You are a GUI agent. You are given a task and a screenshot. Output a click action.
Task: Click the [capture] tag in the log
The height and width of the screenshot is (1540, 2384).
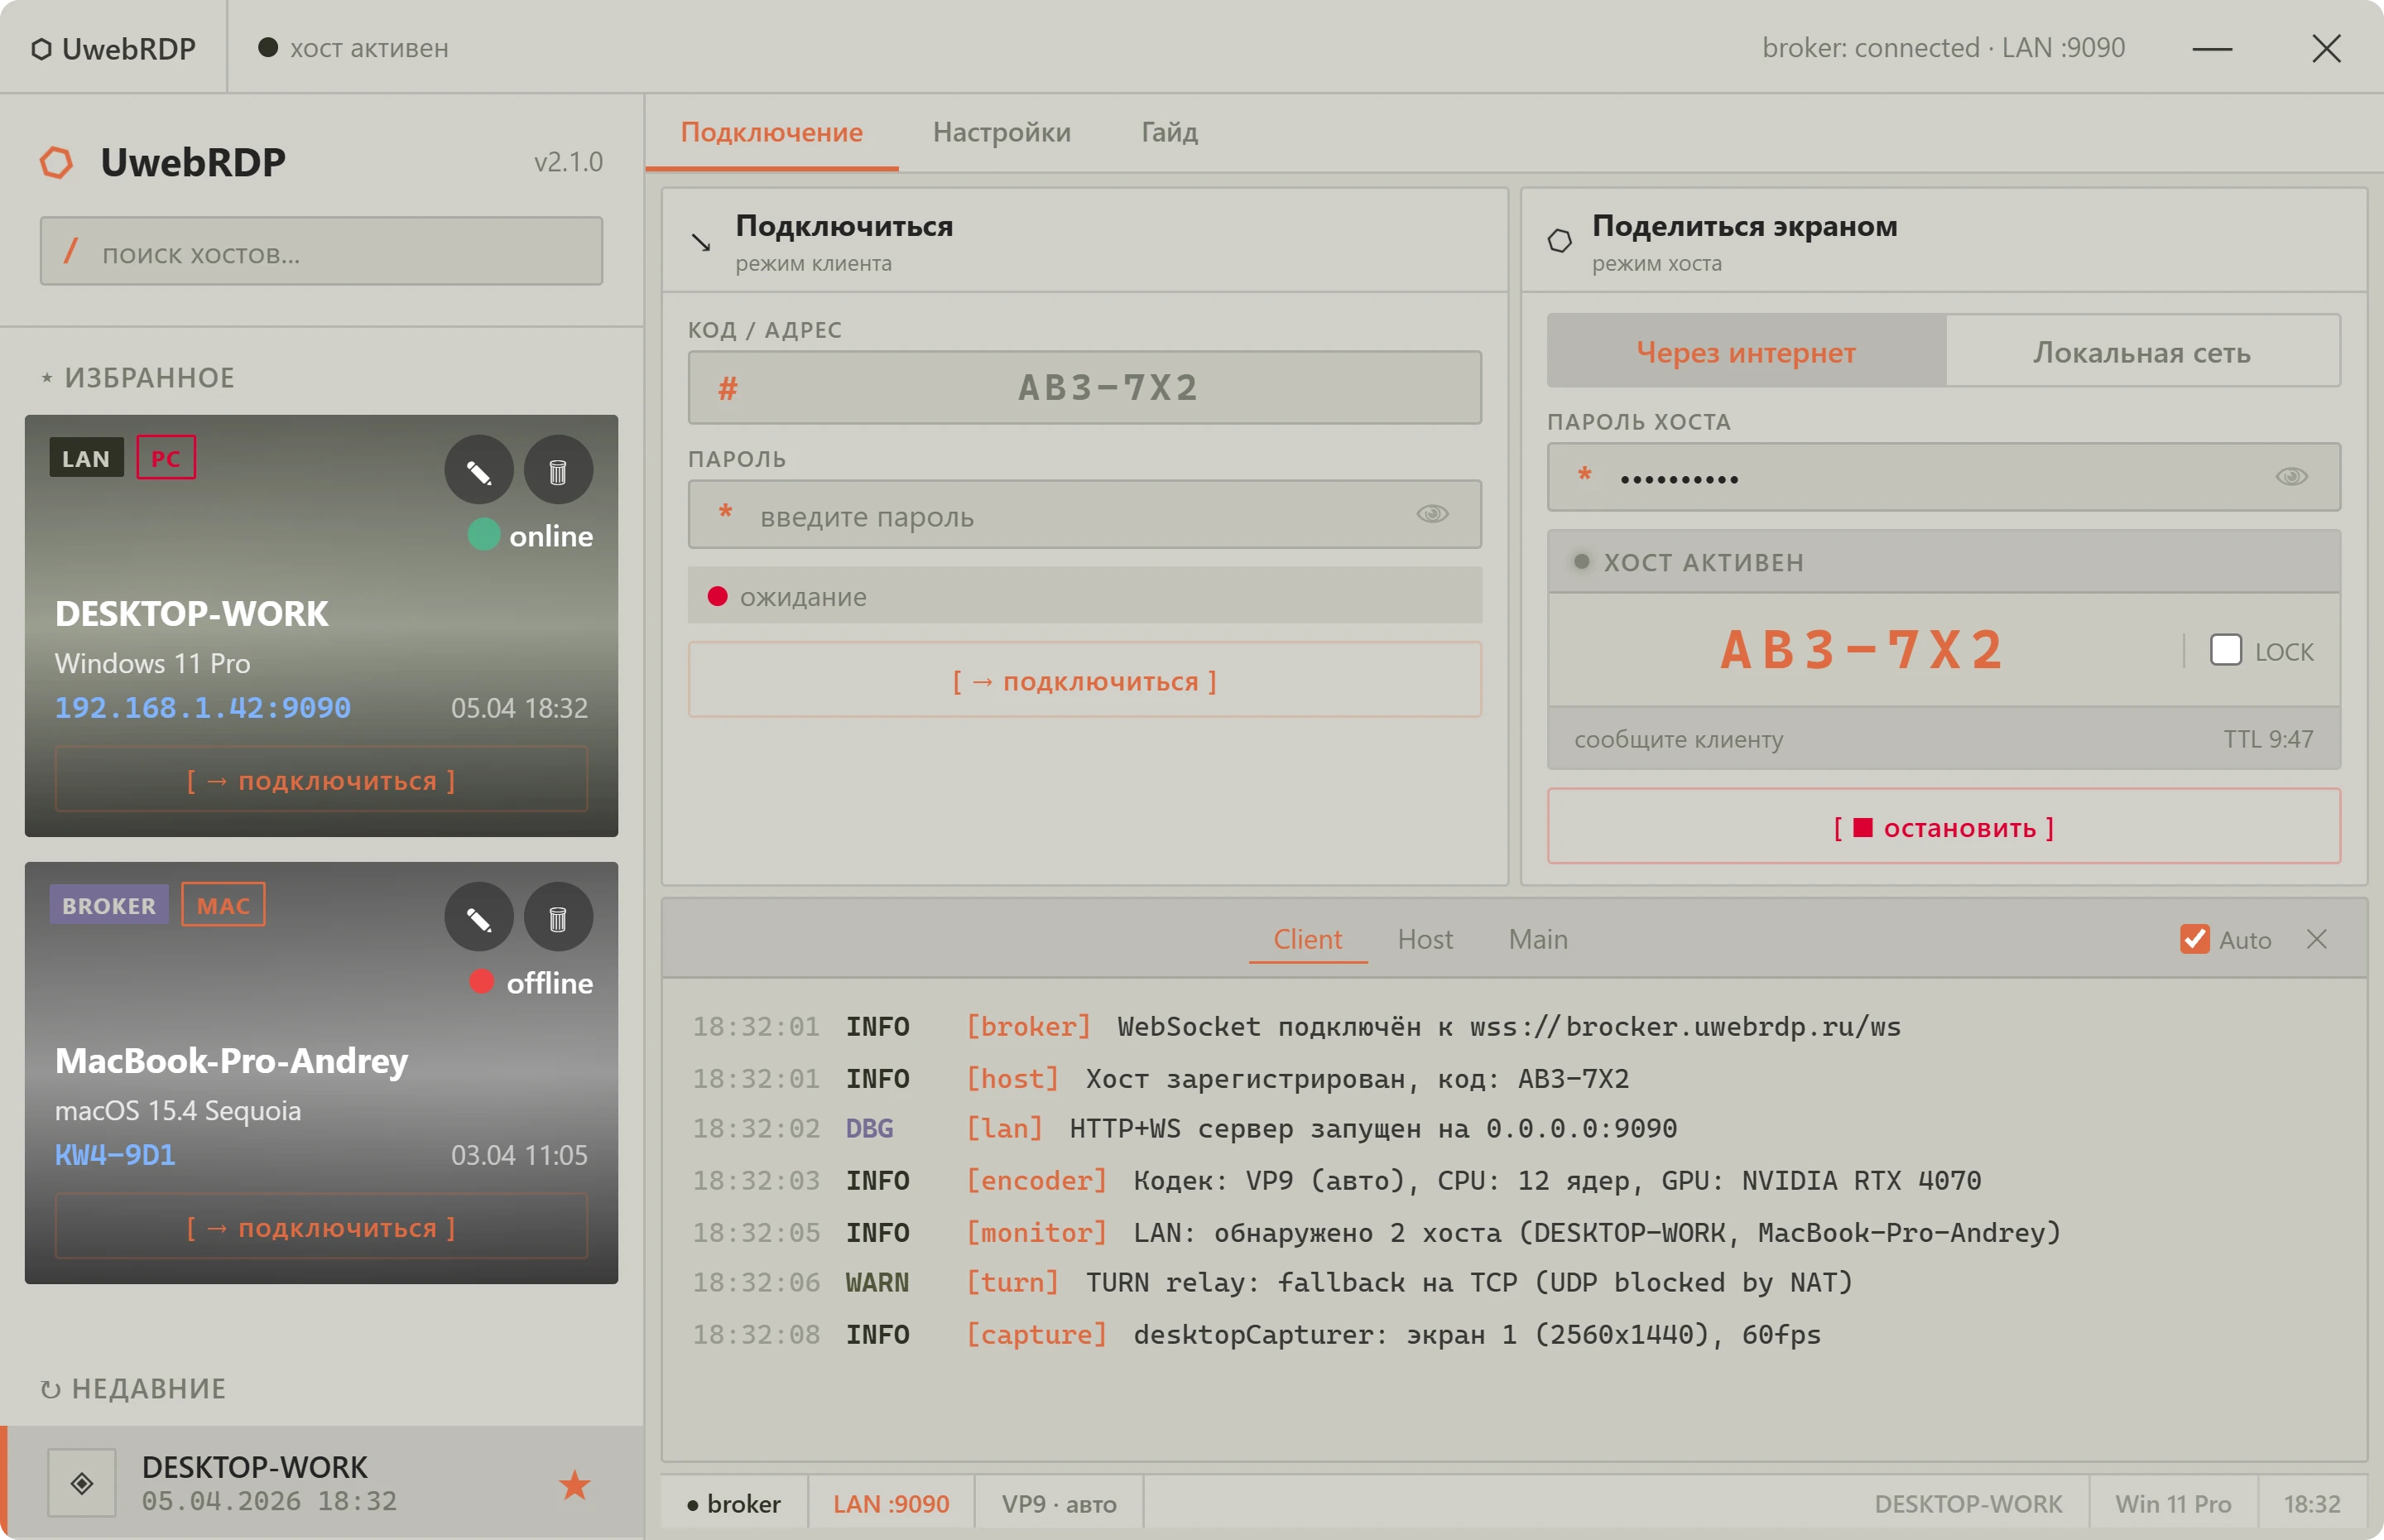pyautogui.click(x=1036, y=1335)
